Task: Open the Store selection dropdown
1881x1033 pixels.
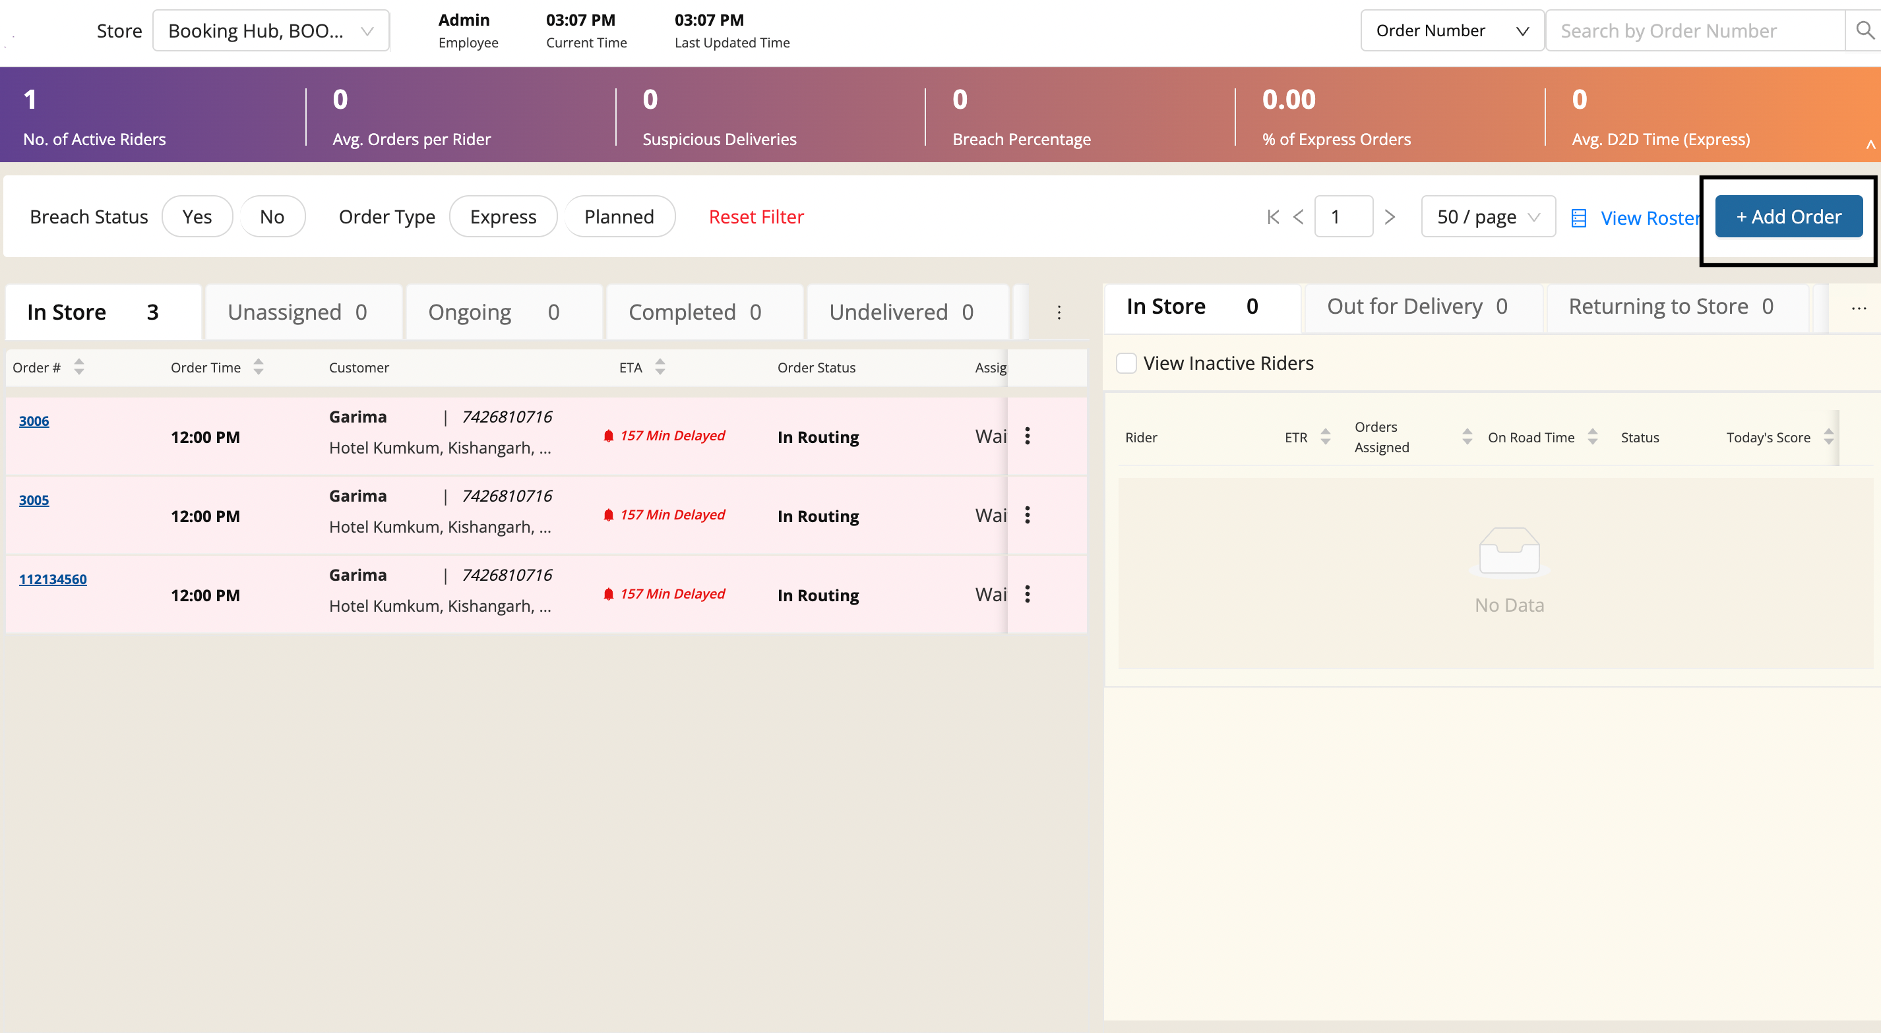Action: click(270, 31)
